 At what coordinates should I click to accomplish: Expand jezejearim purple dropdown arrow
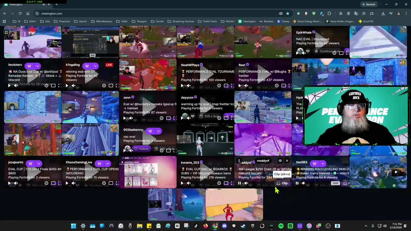[x=39, y=164]
